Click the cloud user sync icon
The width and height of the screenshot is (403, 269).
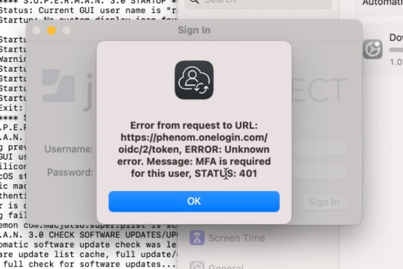[x=194, y=80]
